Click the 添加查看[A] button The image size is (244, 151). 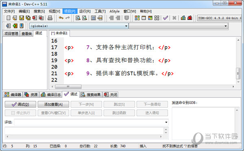point(53,104)
